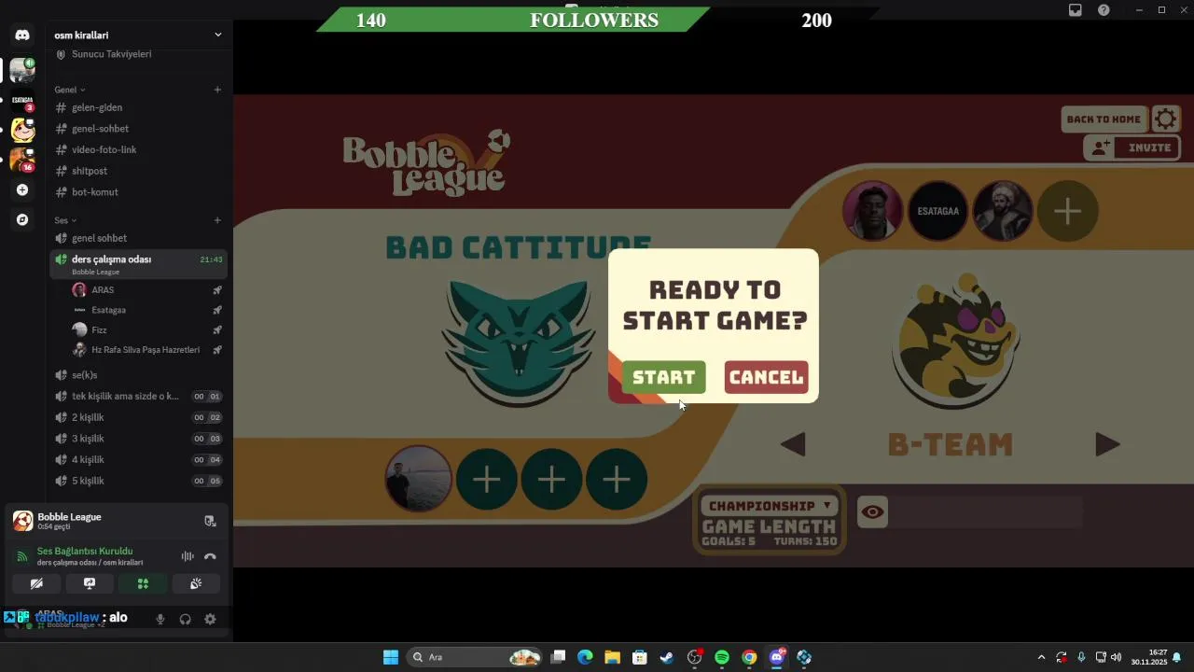
Task: Join the 4 kişilik voice channel
Action: click(138, 459)
